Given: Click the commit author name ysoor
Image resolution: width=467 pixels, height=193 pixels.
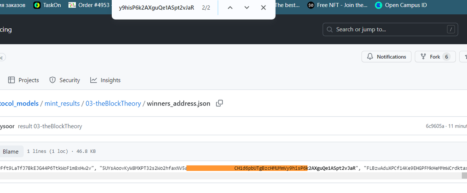Looking at the screenshot, I should click(7, 126).
